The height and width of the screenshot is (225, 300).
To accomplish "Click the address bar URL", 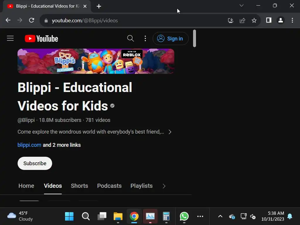I will [85, 21].
